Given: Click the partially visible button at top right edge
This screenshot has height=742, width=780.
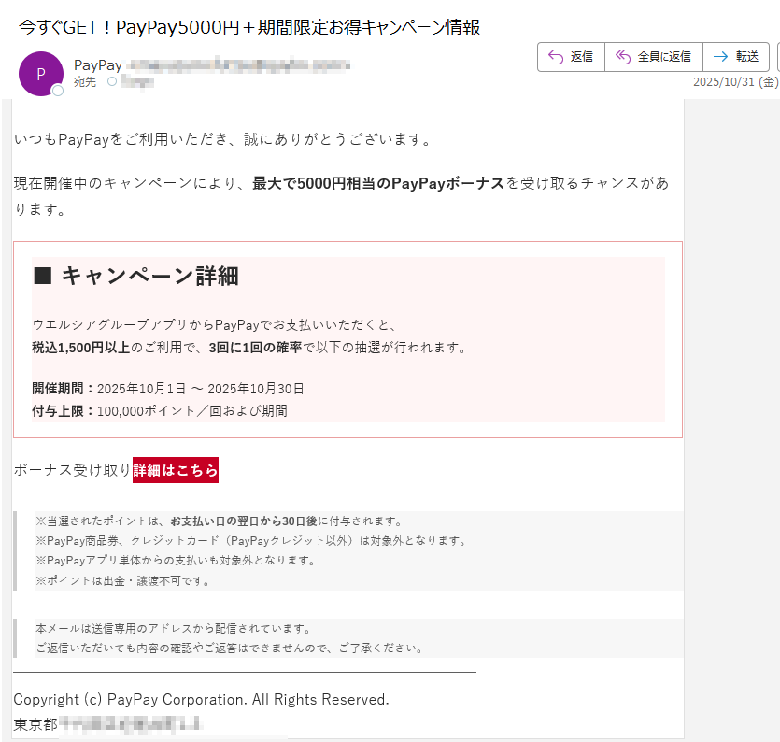Looking at the screenshot, I should [x=776, y=56].
